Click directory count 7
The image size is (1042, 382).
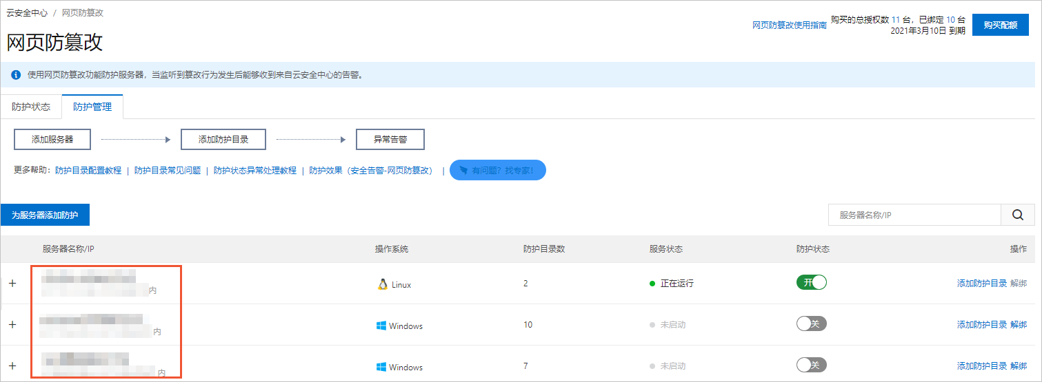[525, 366]
